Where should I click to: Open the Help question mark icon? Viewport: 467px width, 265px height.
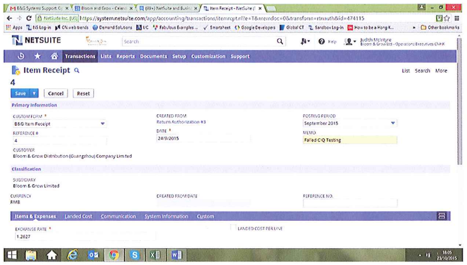point(321,41)
